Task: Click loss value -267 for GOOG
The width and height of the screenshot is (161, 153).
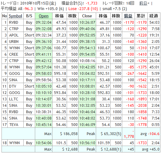Action: (x=130, y=74)
